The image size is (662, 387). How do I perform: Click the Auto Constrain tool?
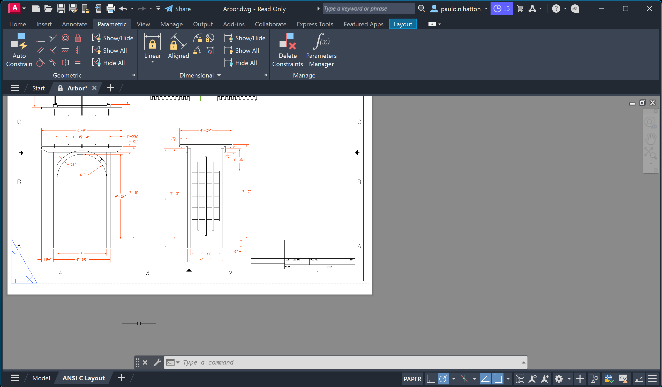pos(19,50)
